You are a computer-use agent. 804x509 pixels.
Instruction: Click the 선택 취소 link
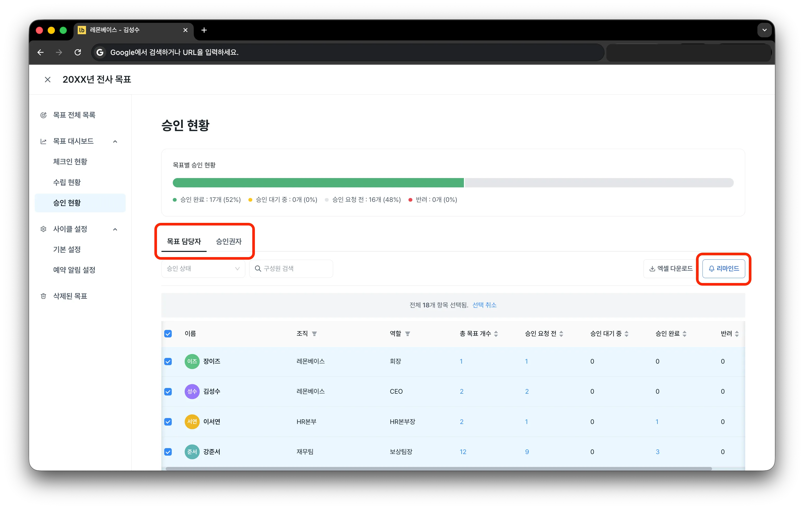[x=484, y=305]
